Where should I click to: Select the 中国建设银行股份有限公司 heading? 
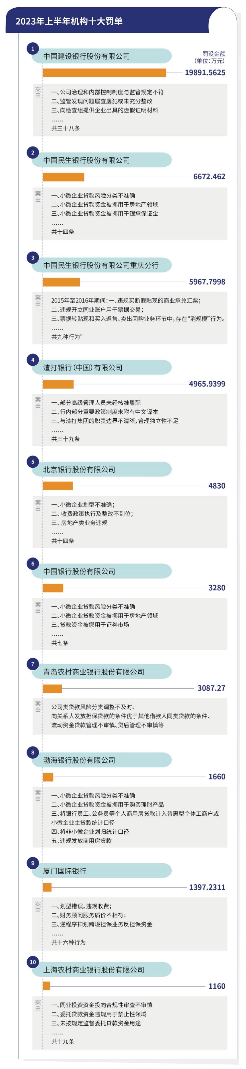[x=86, y=56]
